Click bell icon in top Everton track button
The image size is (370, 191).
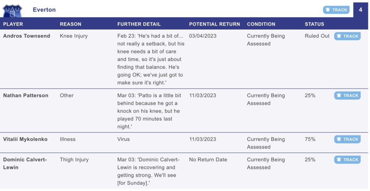pos(328,10)
